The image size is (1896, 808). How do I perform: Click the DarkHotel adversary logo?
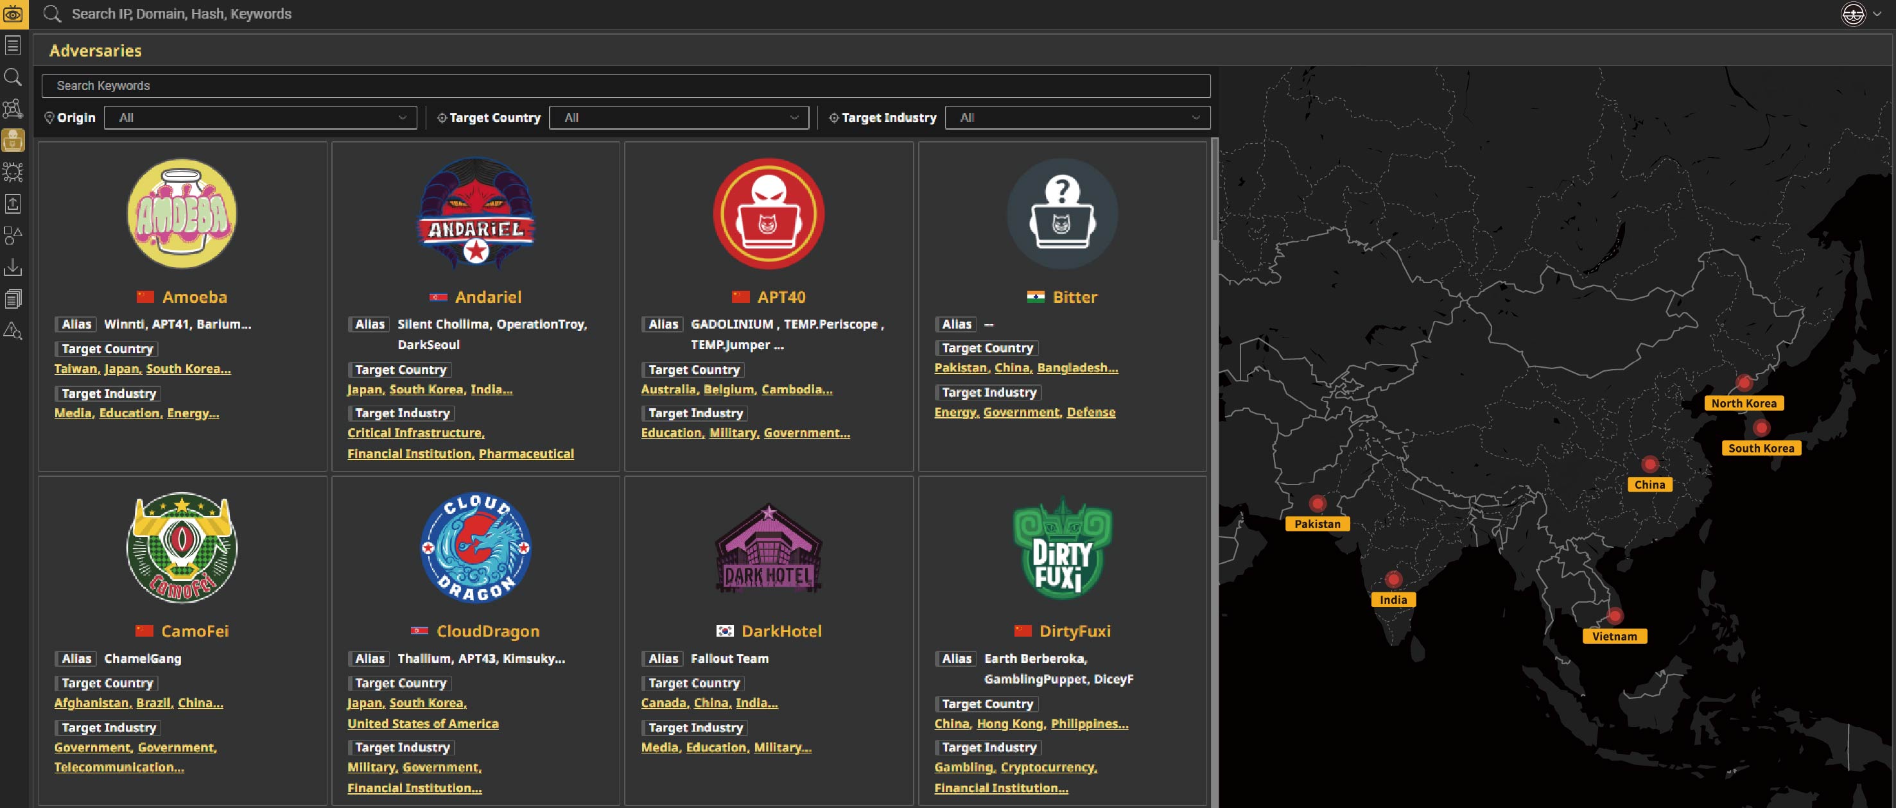[768, 548]
